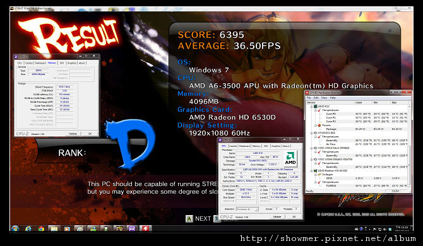Select Graphics tab in left CPU-Z Memory window
423x246 pixels.
click(72, 63)
